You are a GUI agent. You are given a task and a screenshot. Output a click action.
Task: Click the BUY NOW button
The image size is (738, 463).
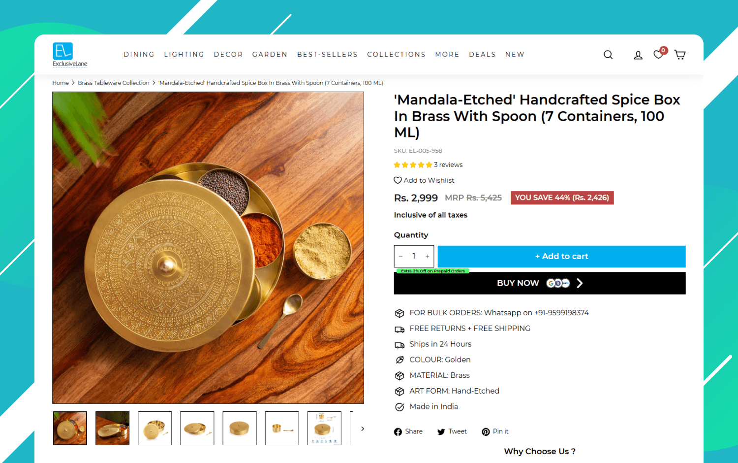(540, 283)
